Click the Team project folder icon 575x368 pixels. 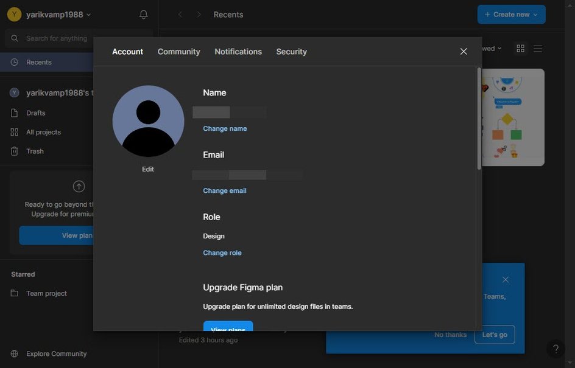tap(14, 293)
